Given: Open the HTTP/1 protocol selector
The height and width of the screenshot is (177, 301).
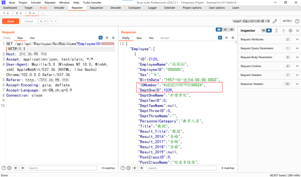Looking at the screenshot, I should coord(287,21).
